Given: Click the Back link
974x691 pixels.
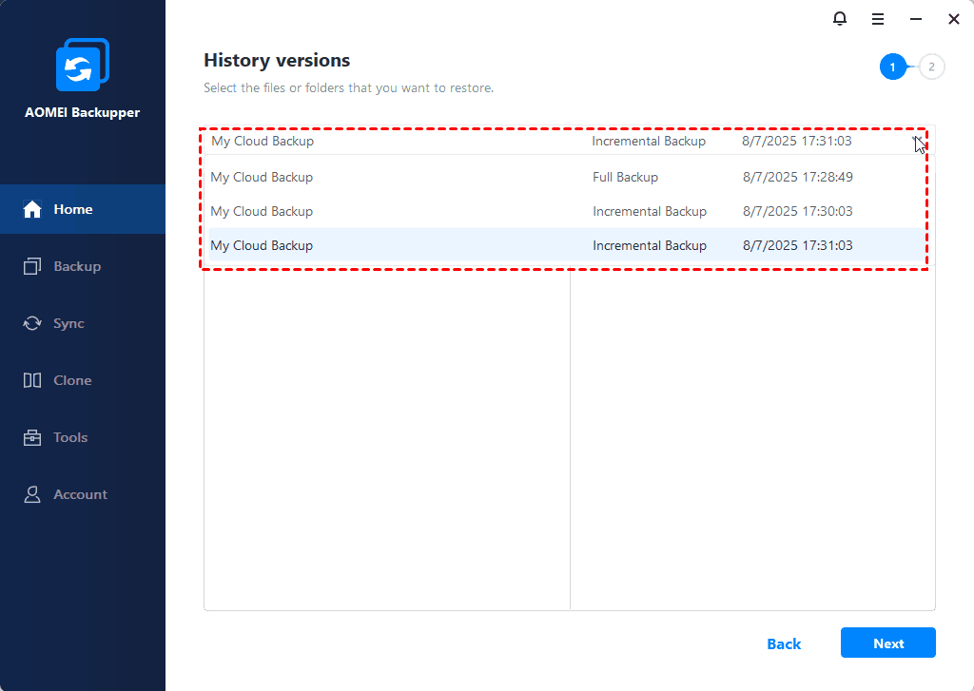Looking at the screenshot, I should tap(784, 643).
